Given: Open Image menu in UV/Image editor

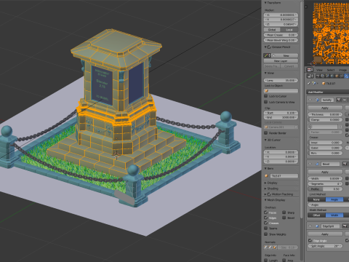Looking at the screenshot, I should click(x=342, y=70).
